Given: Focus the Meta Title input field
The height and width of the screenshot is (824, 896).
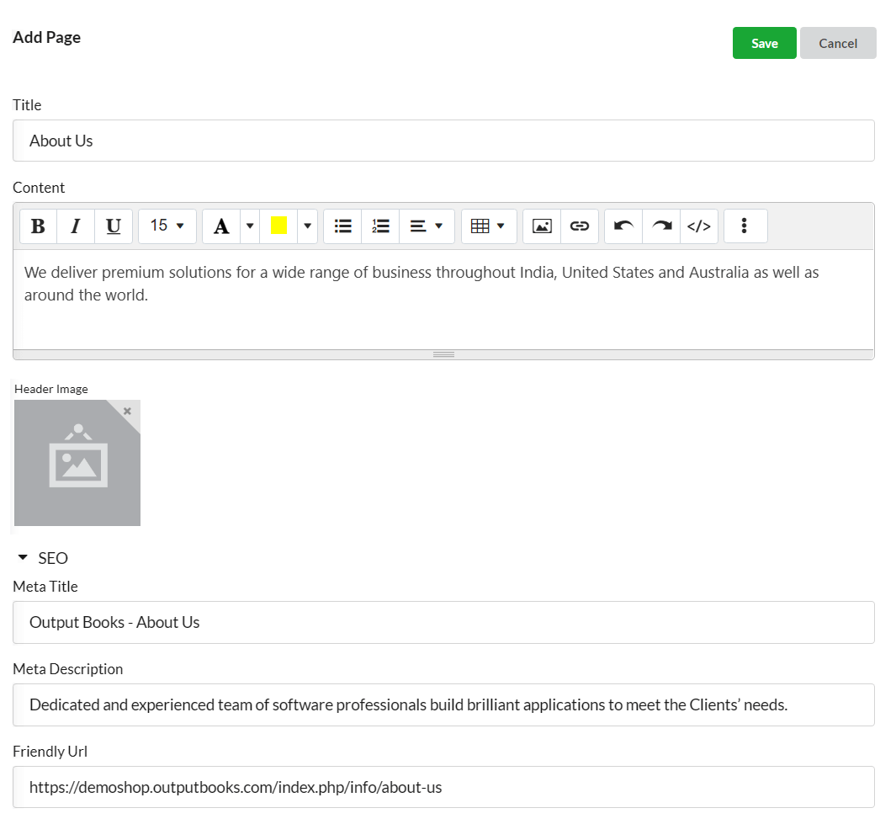Looking at the screenshot, I should point(443,622).
